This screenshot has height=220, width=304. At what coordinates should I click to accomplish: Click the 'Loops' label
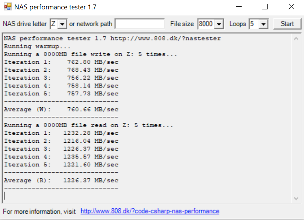[x=238, y=24]
